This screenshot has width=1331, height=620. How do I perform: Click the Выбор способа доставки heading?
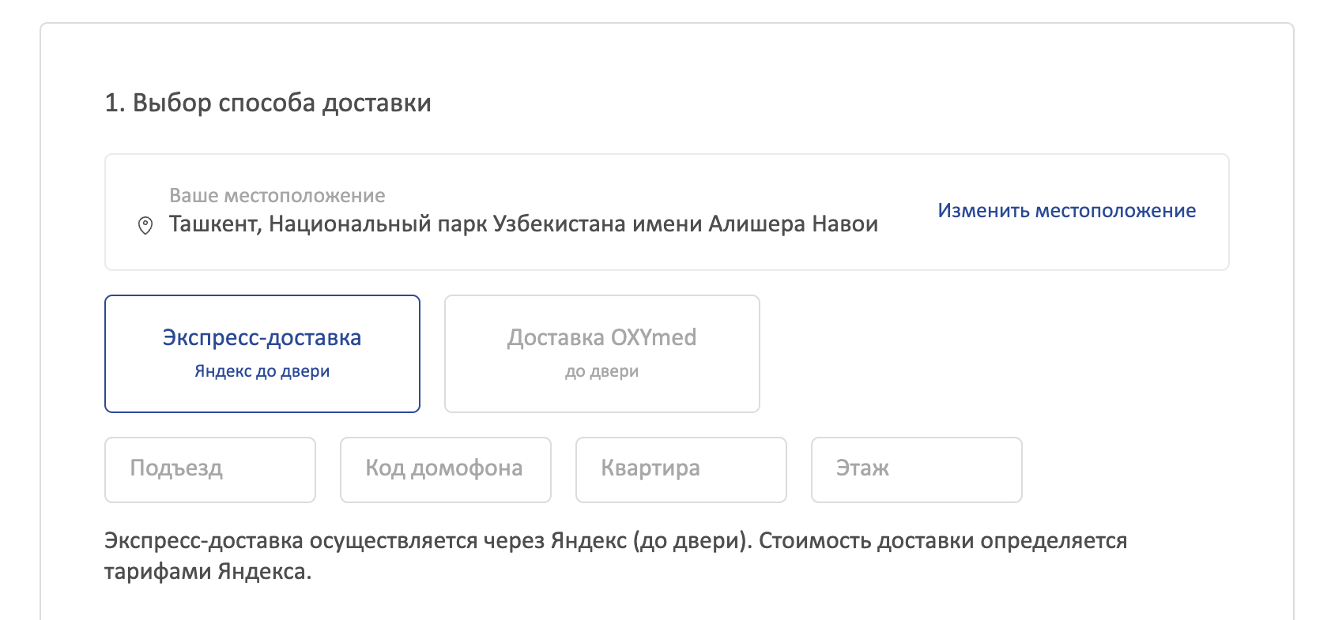tap(281, 103)
